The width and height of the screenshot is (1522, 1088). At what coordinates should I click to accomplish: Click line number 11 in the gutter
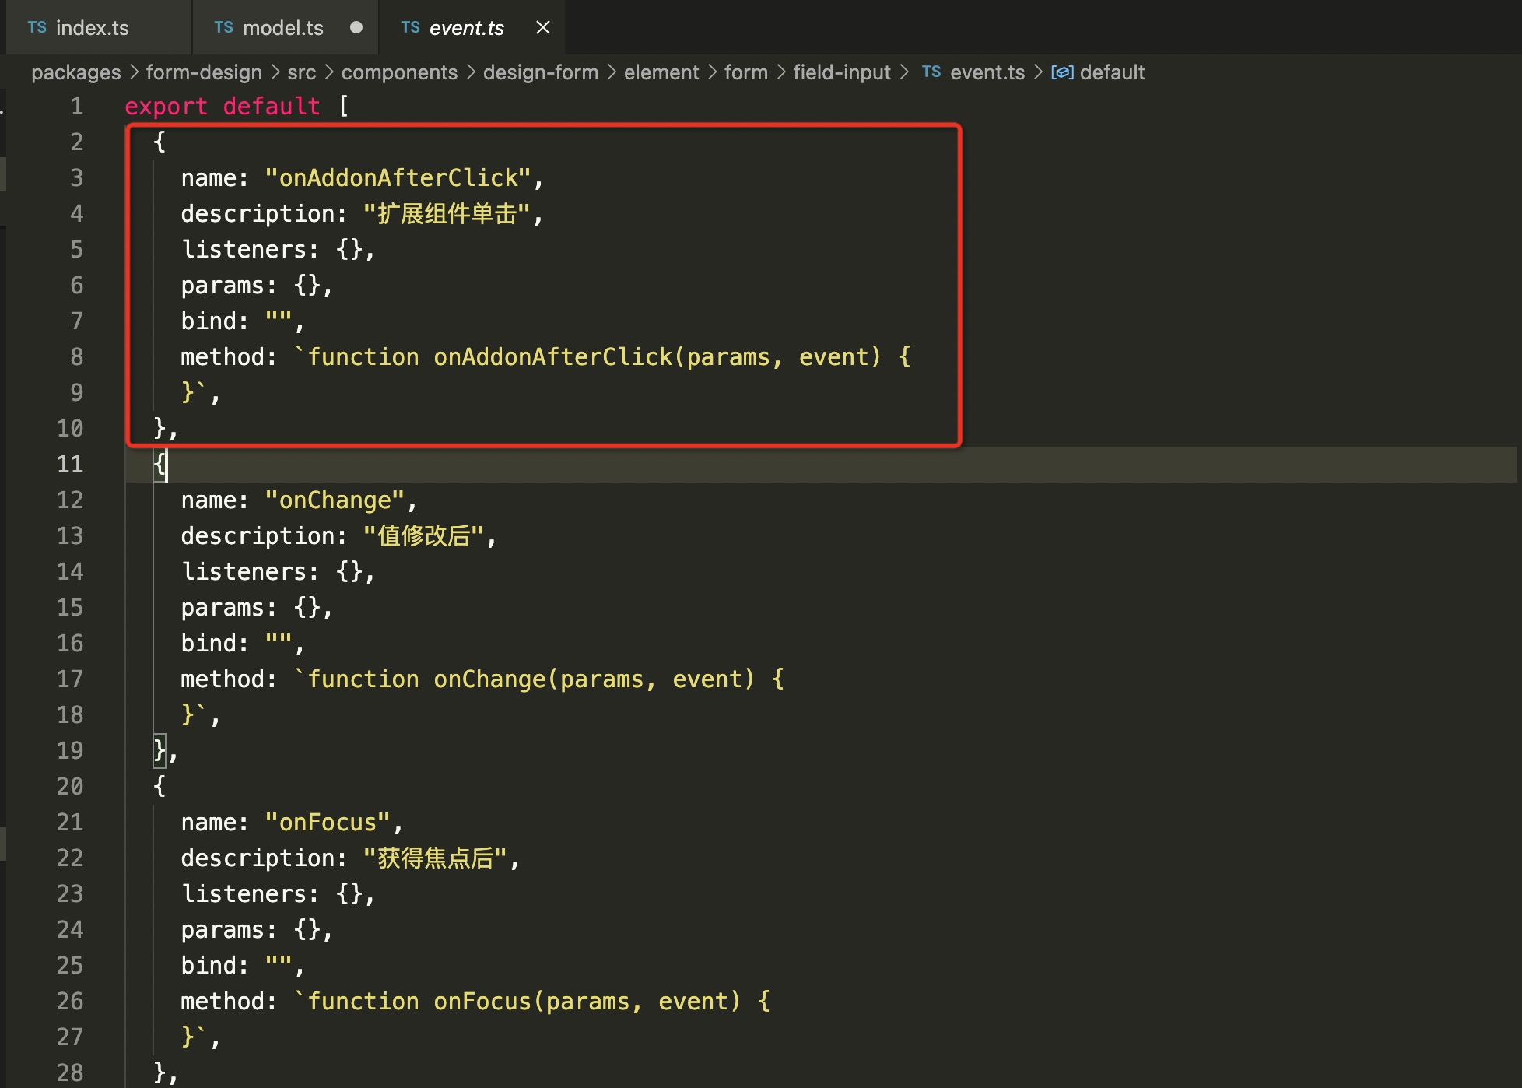pyautogui.click(x=70, y=464)
